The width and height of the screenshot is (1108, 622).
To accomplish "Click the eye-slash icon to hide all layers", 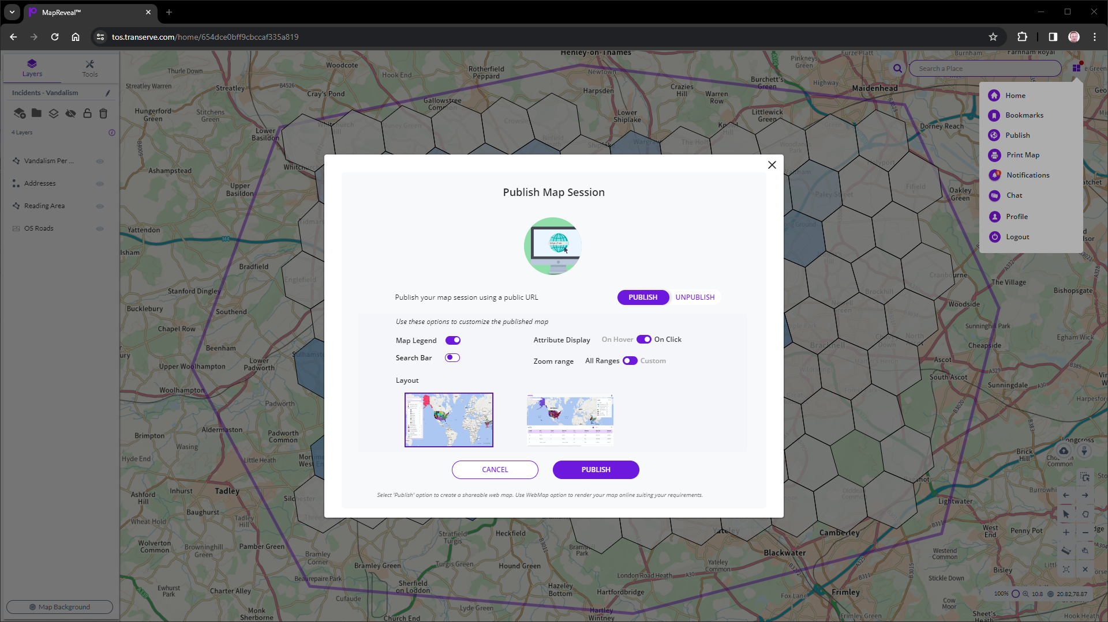I will [70, 114].
